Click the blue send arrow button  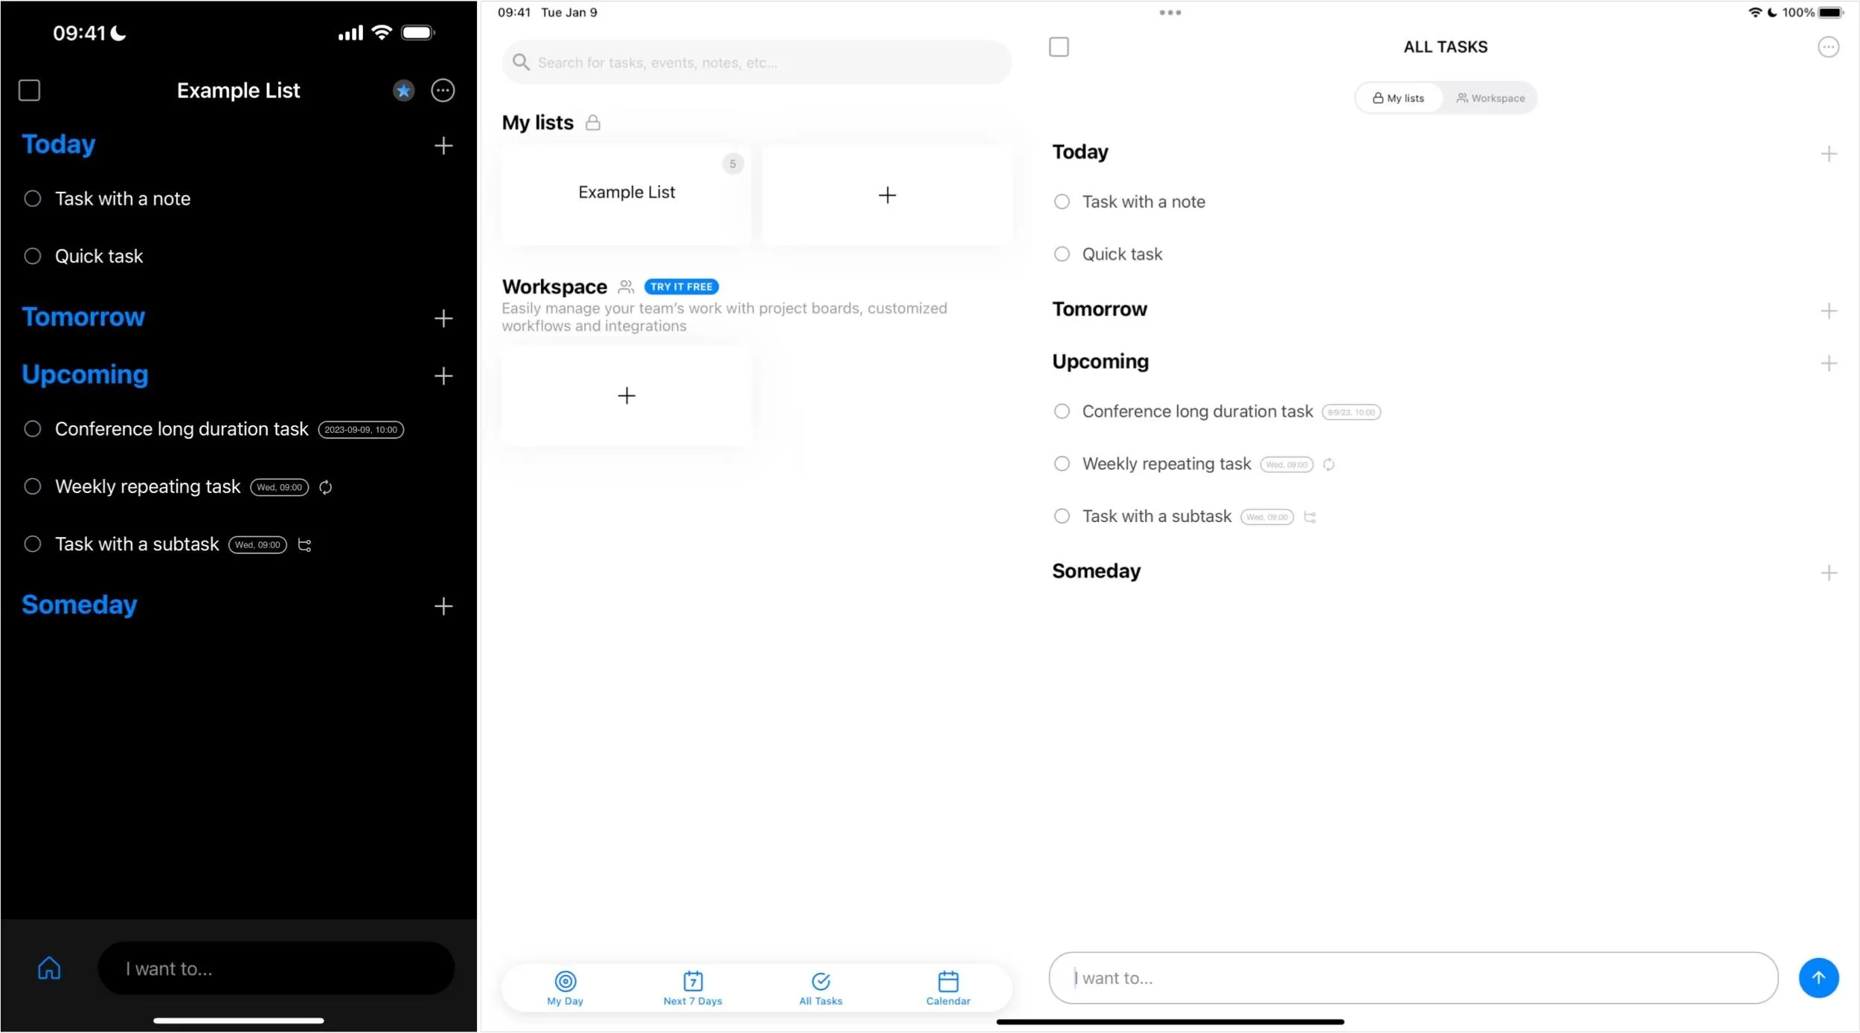(x=1818, y=977)
